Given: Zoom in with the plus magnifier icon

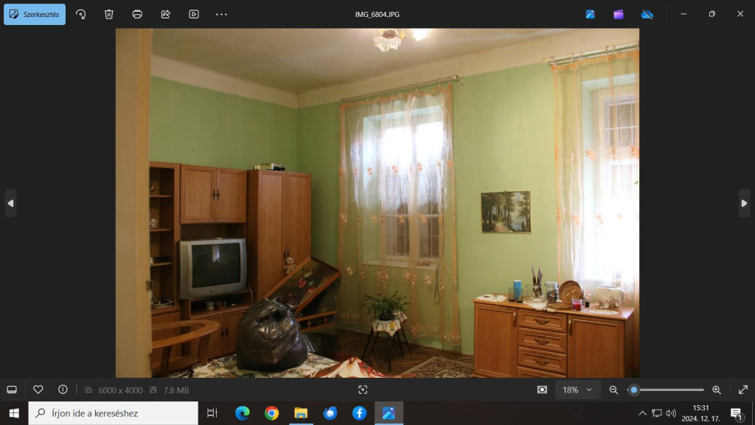Looking at the screenshot, I should coord(716,390).
